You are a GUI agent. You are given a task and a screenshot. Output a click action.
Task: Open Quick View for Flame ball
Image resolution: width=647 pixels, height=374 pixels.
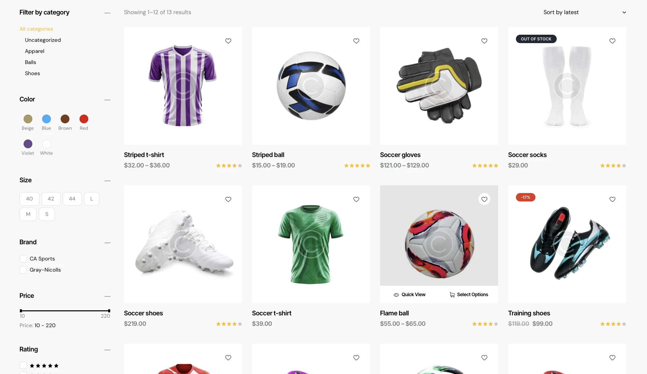tap(409, 295)
